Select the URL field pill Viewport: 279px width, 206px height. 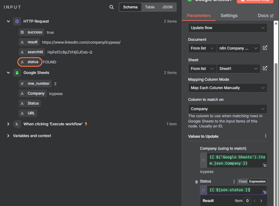[x=28, y=113]
